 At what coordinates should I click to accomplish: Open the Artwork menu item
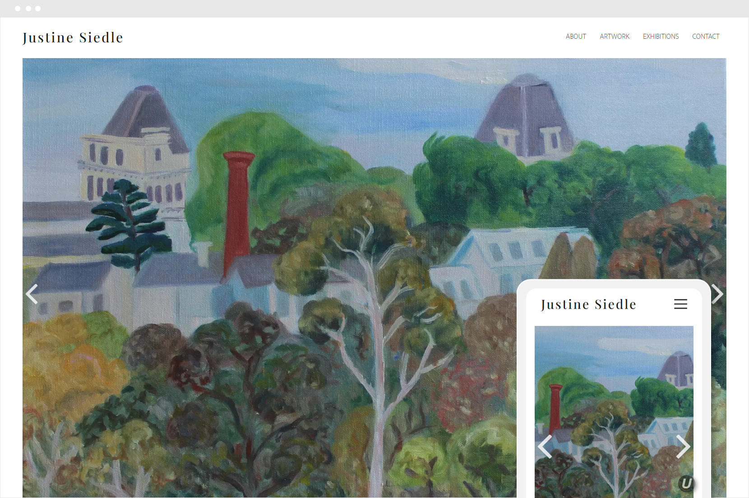pyautogui.click(x=615, y=37)
